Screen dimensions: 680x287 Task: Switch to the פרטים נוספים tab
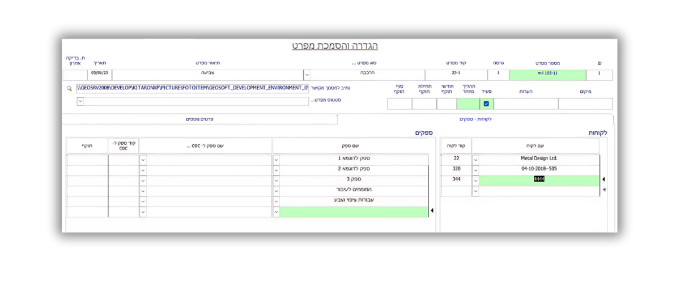(x=199, y=119)
